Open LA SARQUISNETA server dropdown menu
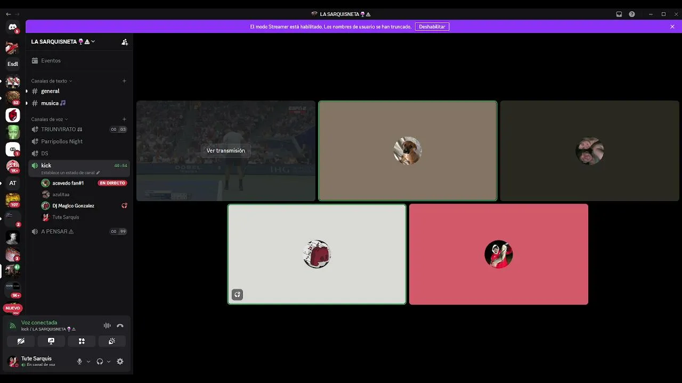The width and height of the screenshot is (682, 383). pos(63,41)
